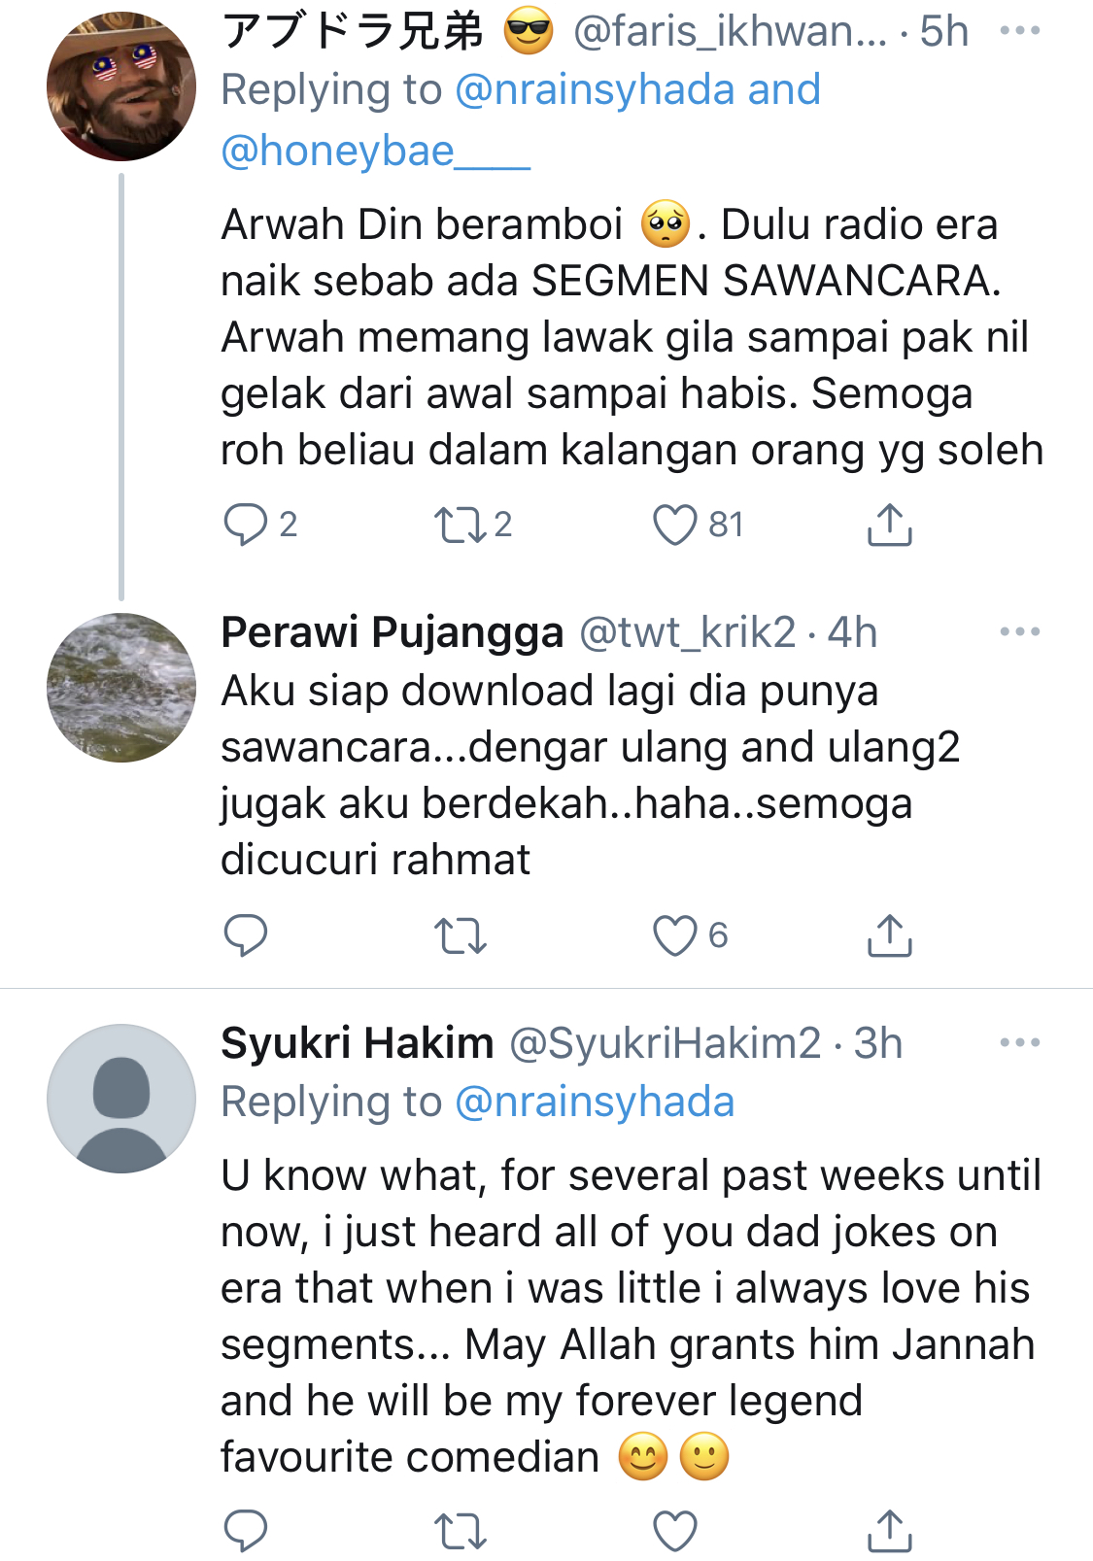
Task: Open the @honeybae____ profile link
Action: point(375,151)
